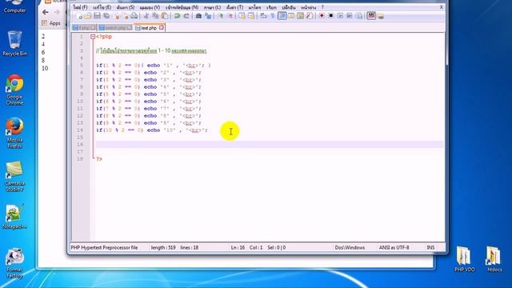512x288 pixels.
Task: Click the stop recording black square
Action: click(x=330, y=16)
